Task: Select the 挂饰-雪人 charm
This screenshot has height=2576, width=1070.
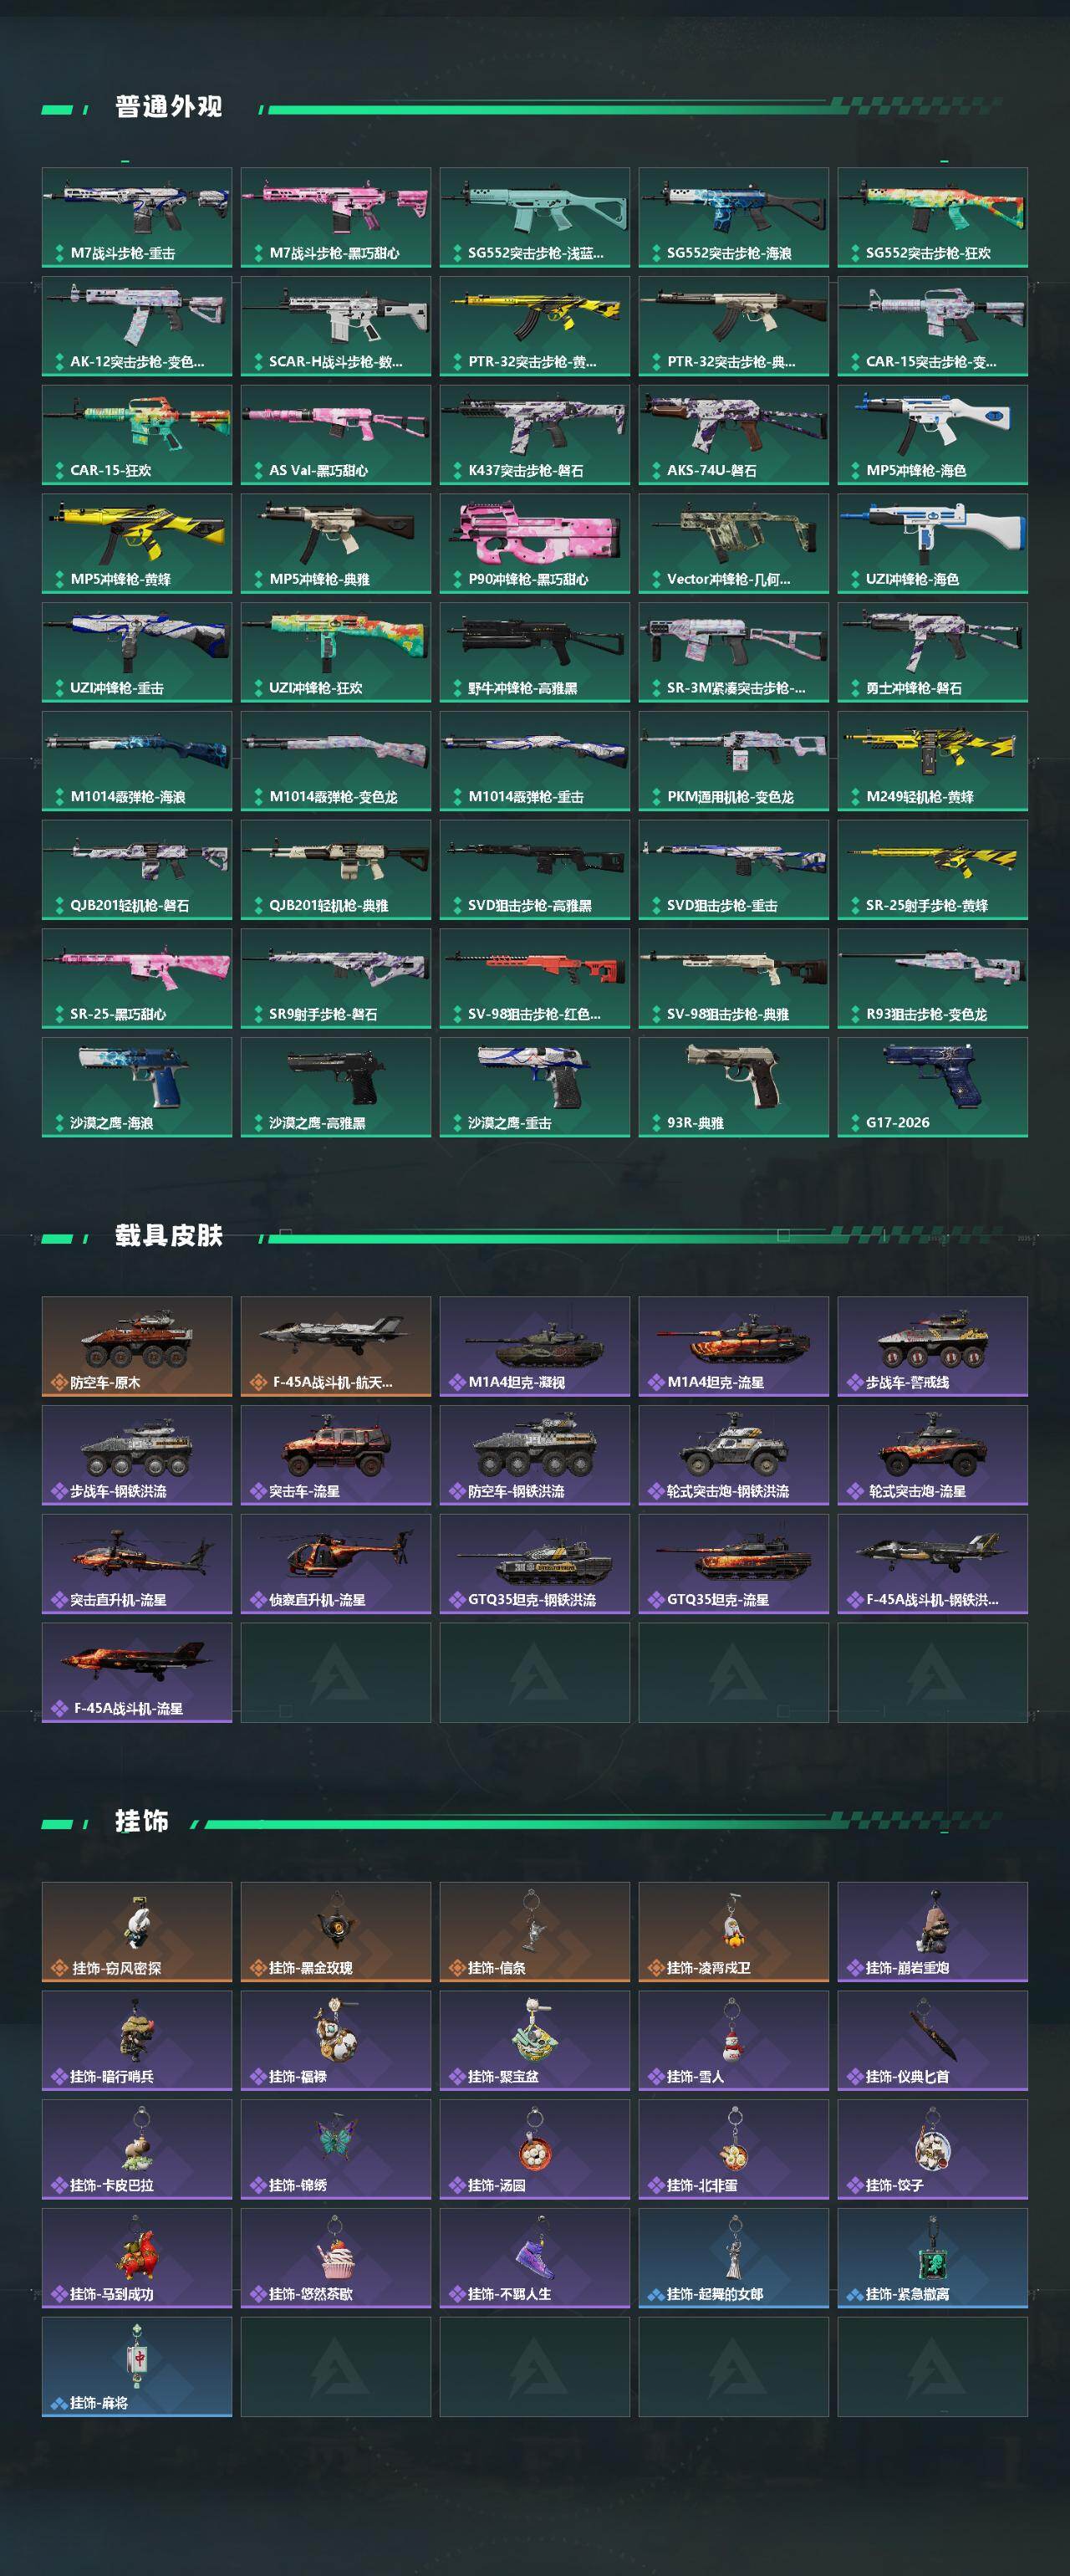Action: (733, 2040)
